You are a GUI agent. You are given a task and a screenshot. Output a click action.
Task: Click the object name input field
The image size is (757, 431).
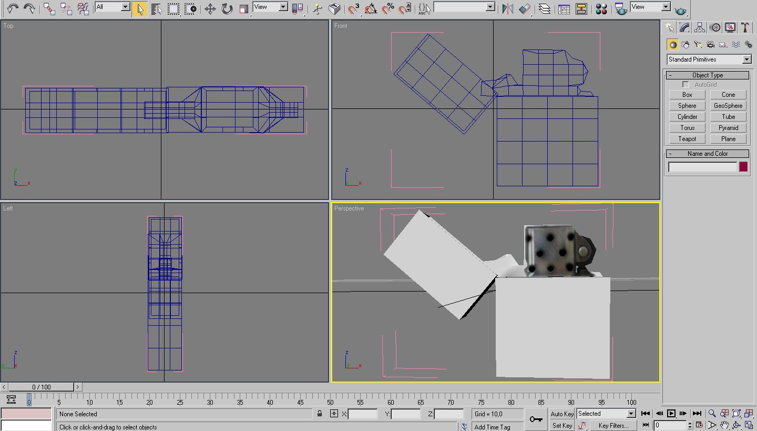tap(702, 167)
